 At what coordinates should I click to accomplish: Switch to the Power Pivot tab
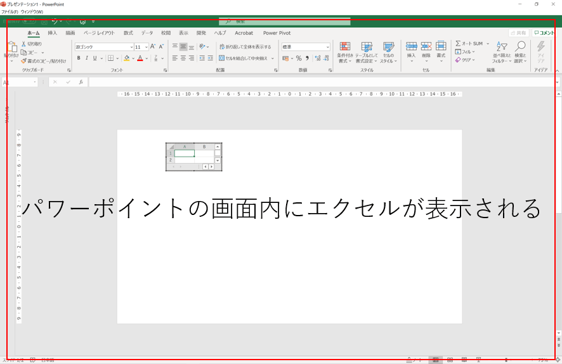pos(277,33)
